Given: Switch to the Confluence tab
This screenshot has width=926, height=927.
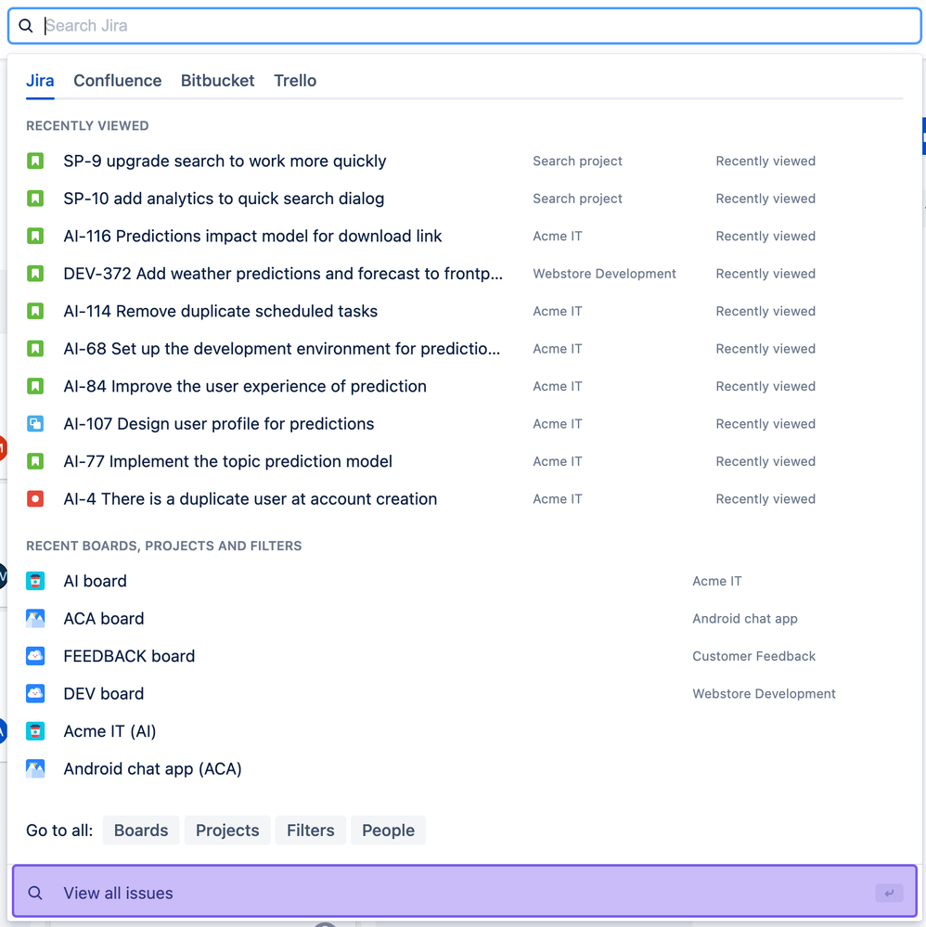Looking at the screenshot, I should click(118, 81).
